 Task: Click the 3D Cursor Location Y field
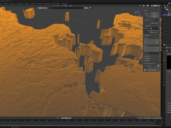[x=151, y=42]
